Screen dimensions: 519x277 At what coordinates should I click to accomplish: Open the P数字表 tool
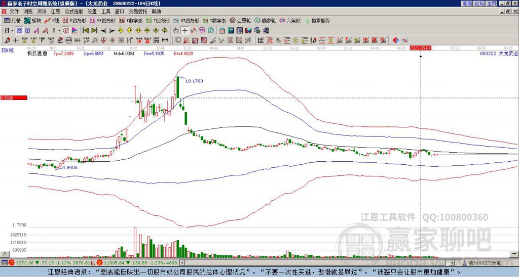coord(131,20)
